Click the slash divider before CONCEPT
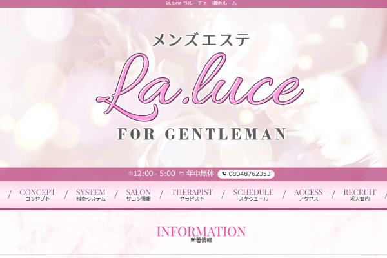This screenshot has width=387, height=258. 10,195
